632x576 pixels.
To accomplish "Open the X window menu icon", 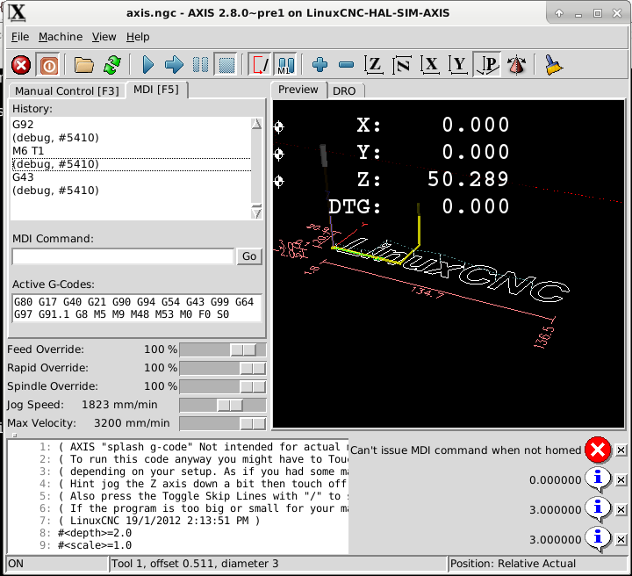I will 17,13.
